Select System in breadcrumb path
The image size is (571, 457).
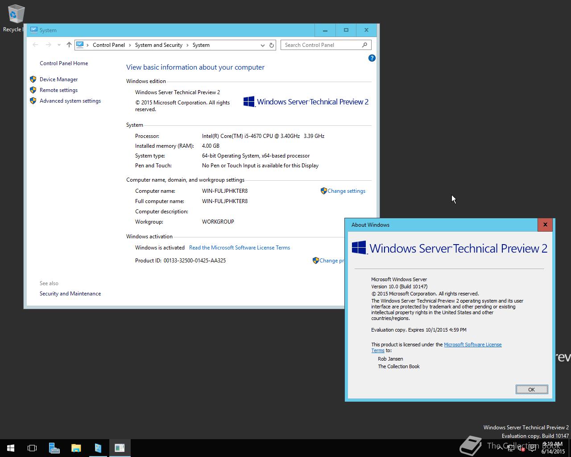pyautogui.click(x=201, y=45)
